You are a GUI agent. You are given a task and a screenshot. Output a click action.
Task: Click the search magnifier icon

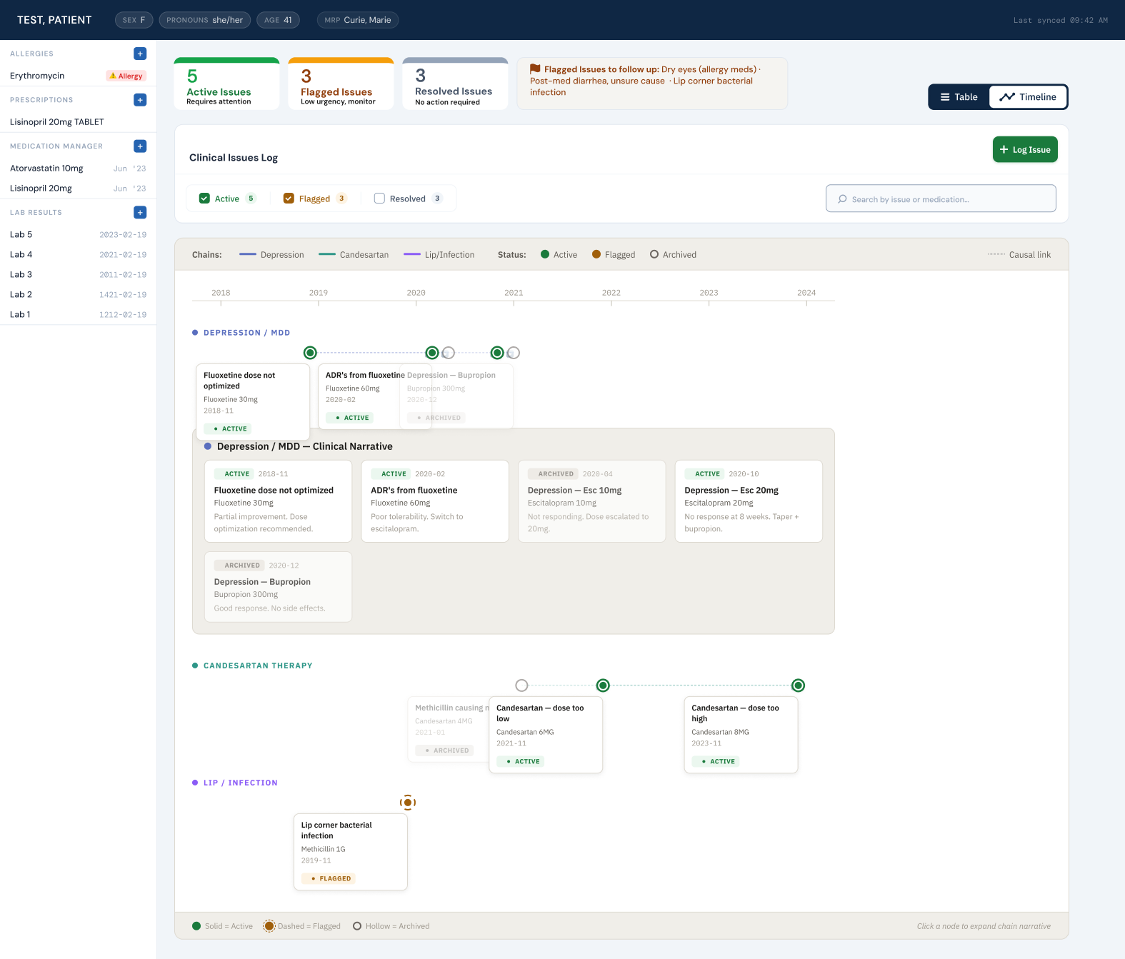[843, 199]
